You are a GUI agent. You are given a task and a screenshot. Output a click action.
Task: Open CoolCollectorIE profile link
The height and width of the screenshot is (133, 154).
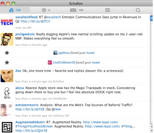[x=64, y=62]
